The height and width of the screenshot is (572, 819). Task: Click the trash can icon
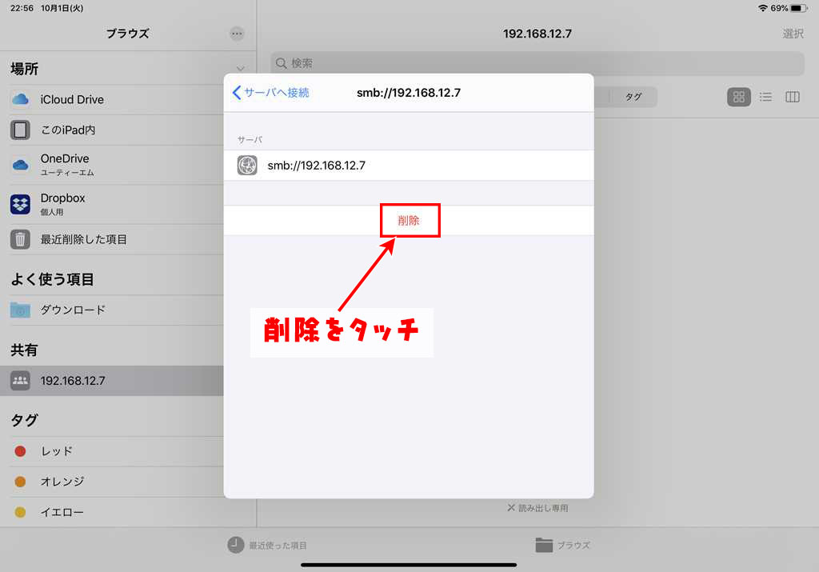(20, 239)
